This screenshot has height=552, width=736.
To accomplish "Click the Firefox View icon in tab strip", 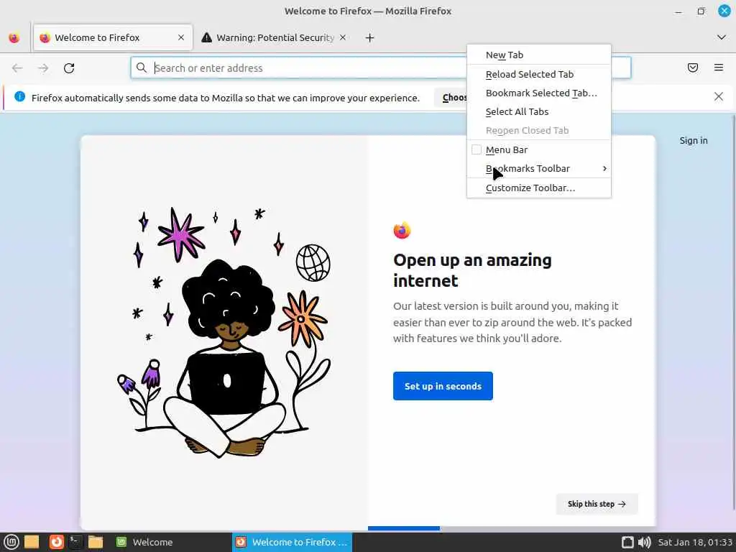I will tap(14, 37).
